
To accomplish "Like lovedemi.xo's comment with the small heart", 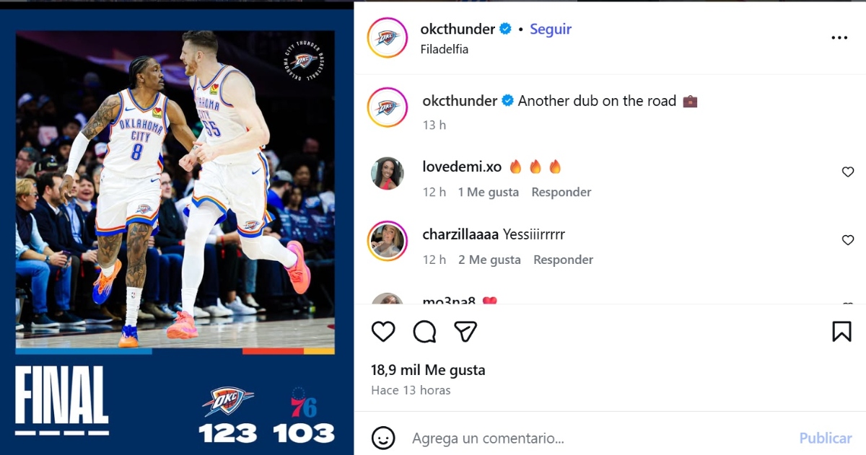I will click(848, 172).
